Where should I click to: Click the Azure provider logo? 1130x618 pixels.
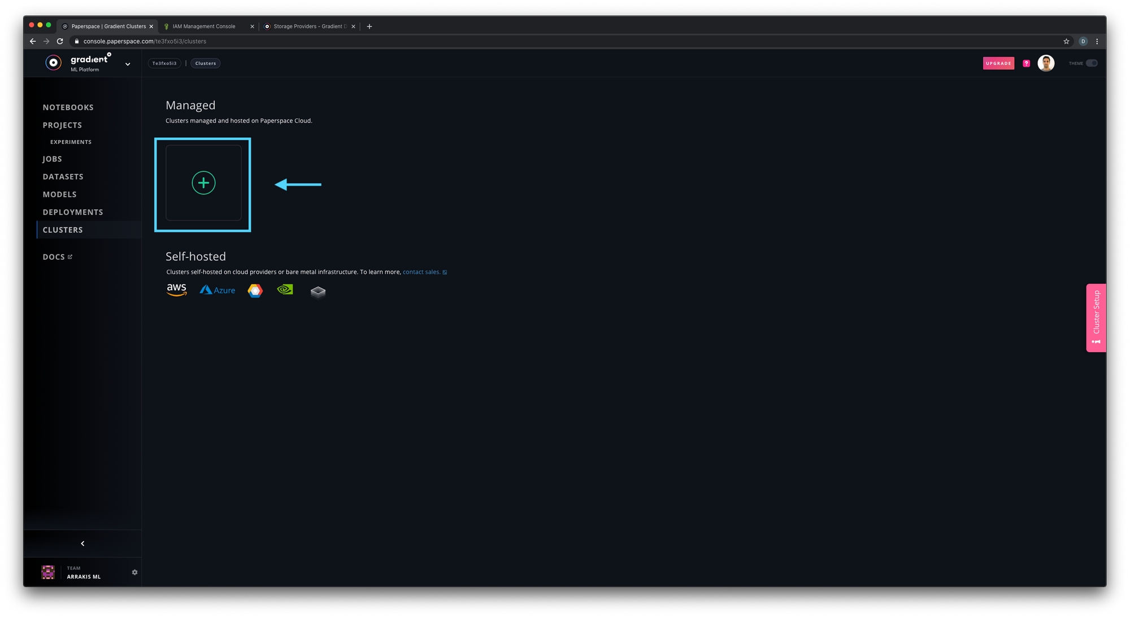pyautogui.click(x=218, y=290)
